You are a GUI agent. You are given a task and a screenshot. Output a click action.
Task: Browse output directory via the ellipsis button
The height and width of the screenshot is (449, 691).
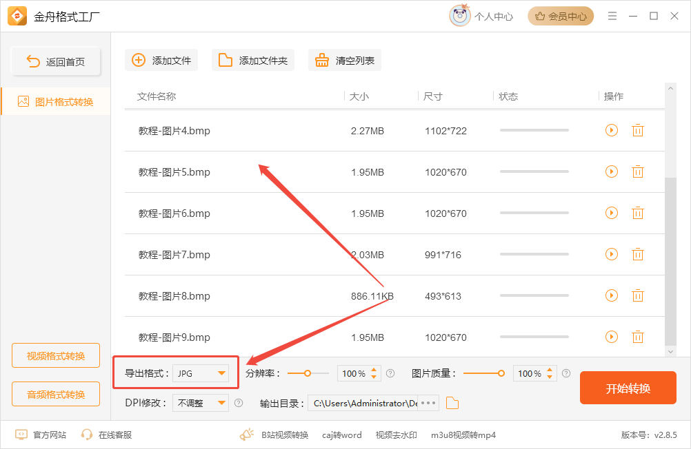(428, 403)
